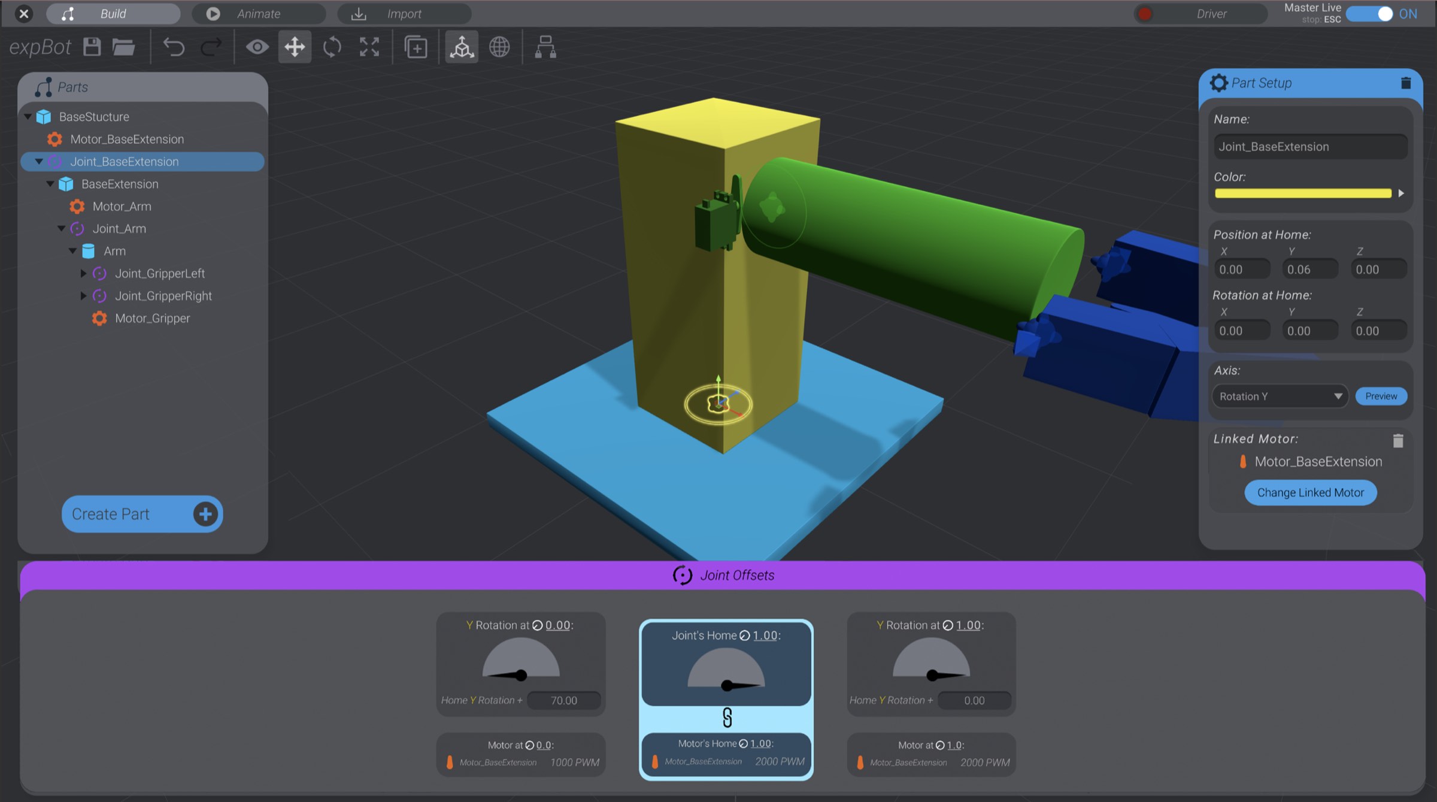Click the Driver record indicator
This screenshot has width=1437, height=802.
pos(1144,13)
